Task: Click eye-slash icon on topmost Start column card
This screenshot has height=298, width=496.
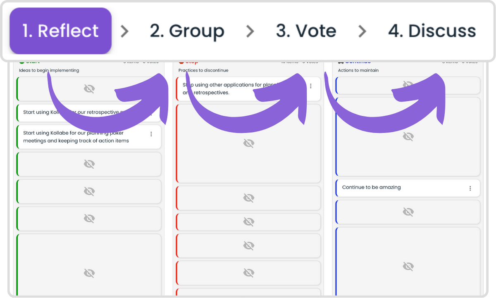Action: (x=89, y=89)
